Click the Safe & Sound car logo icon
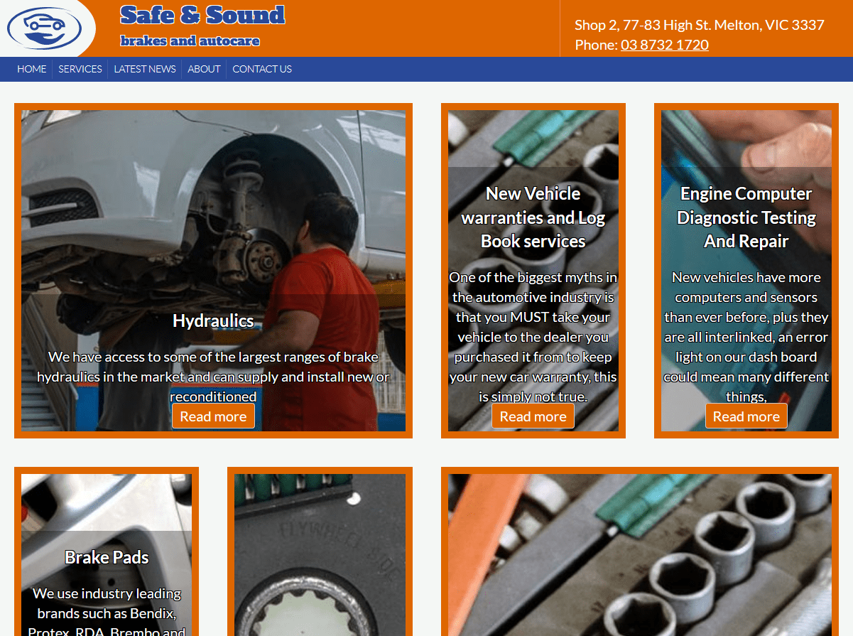The width and height of the screenshot is (853, 636). (x=44, y=28)
